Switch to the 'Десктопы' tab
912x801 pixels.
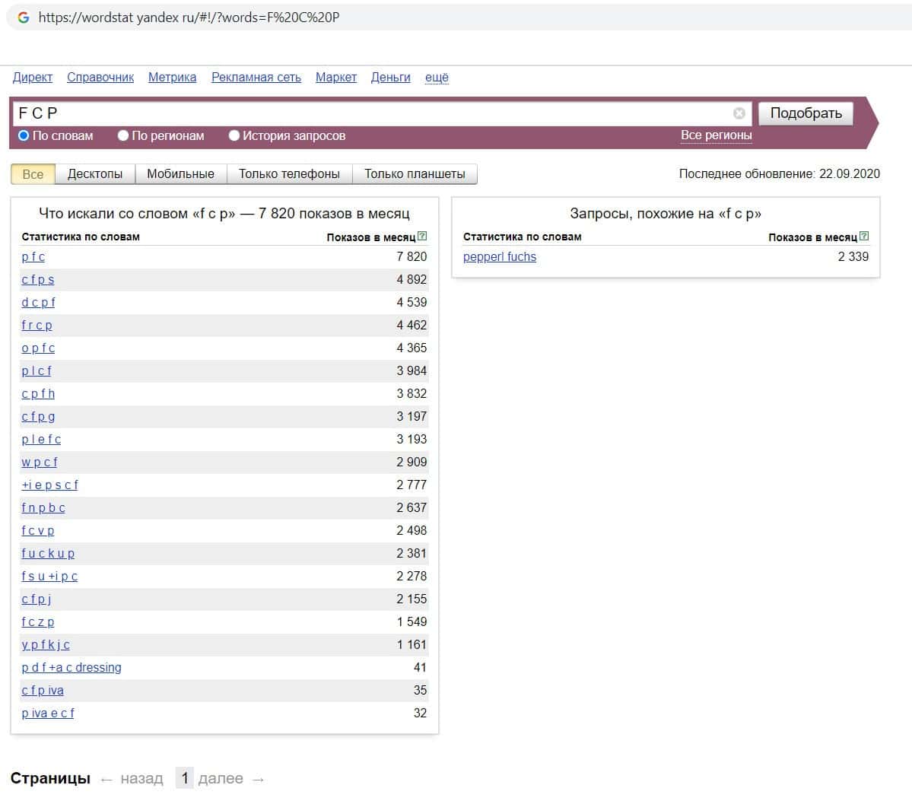click(x=95, y=174)
